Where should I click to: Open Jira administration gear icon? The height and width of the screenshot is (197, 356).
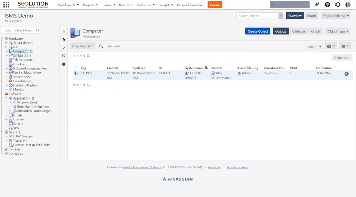coord(338,5)
